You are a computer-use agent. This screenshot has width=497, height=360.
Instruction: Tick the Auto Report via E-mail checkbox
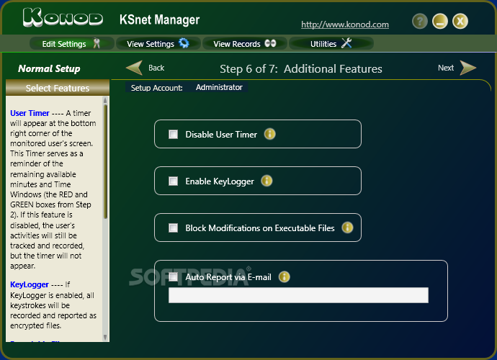pos(173,277)
